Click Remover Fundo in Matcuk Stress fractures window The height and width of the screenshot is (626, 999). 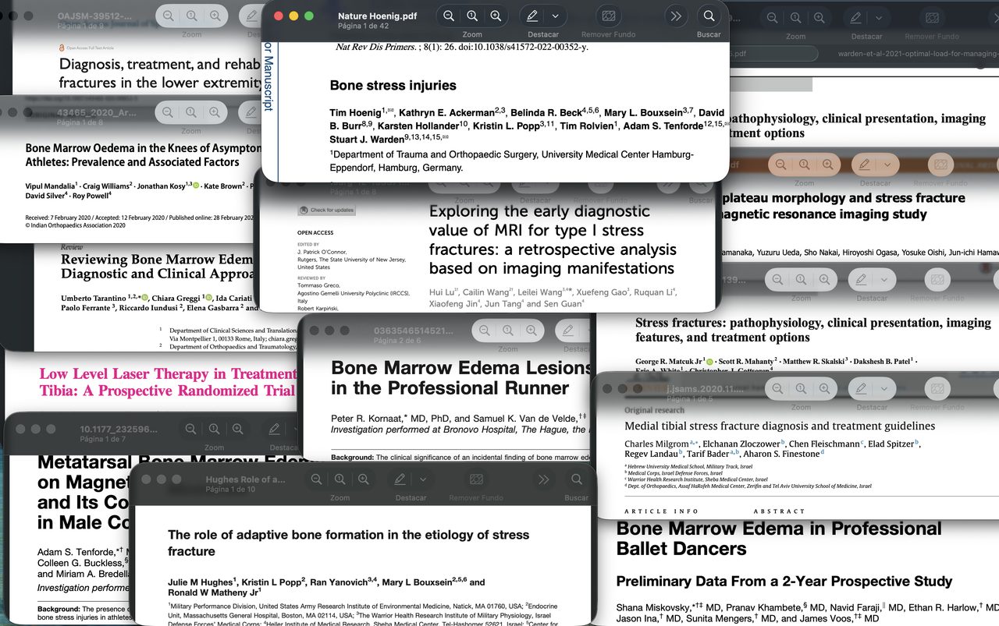pos(936,279)
